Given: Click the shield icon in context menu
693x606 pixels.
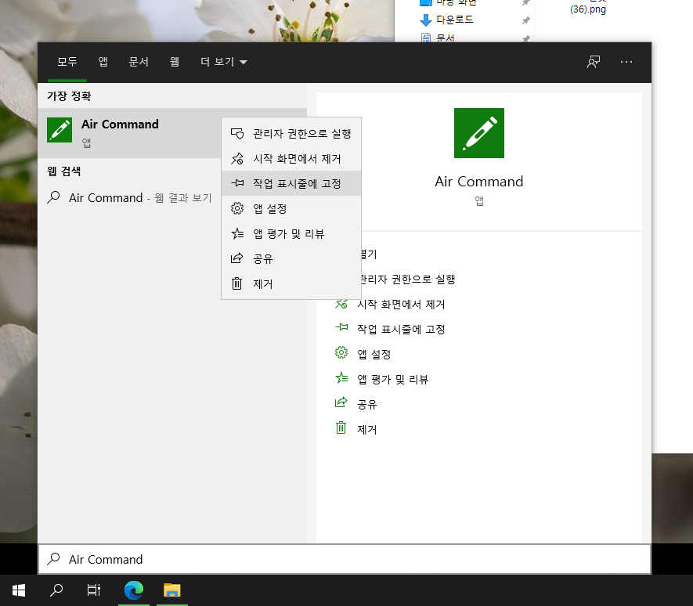Looking at the screenshot, I should pyautogui.click(x=237, y=133).
